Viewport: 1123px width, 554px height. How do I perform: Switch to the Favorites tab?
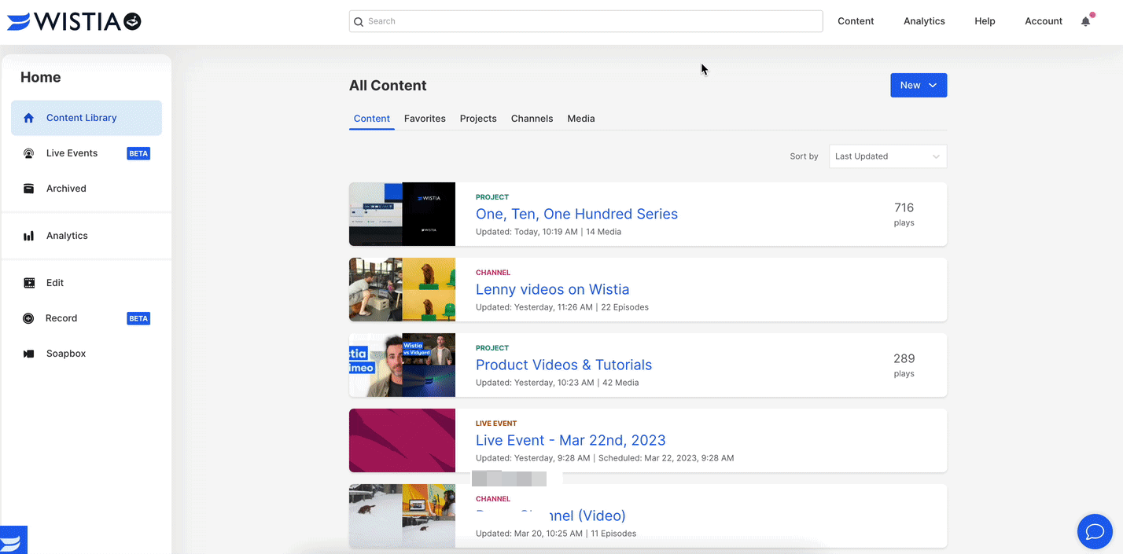[x=425, y=119]
